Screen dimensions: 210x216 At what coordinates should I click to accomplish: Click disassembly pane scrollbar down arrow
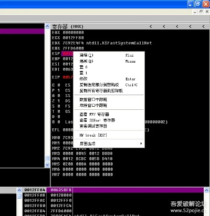point(47,165)
